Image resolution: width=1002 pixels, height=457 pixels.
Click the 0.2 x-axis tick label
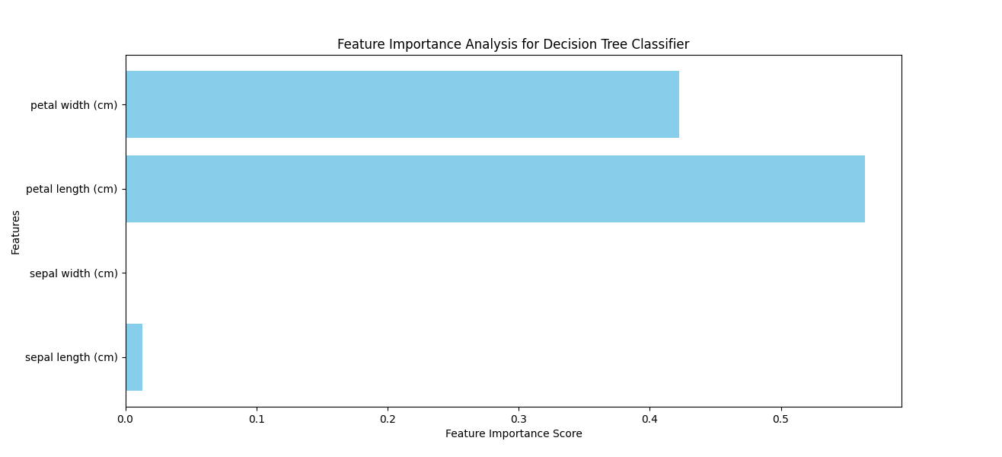point(388,419)
